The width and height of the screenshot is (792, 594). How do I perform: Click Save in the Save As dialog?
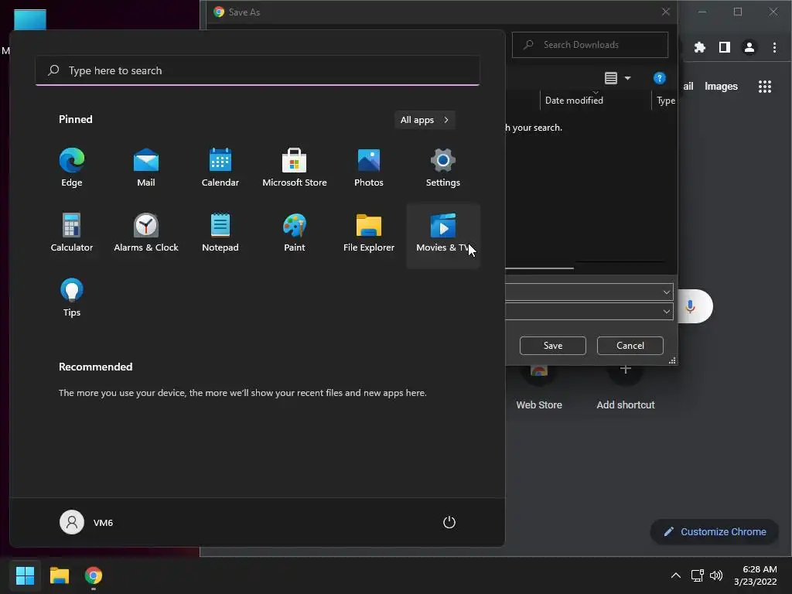point(552,346)
